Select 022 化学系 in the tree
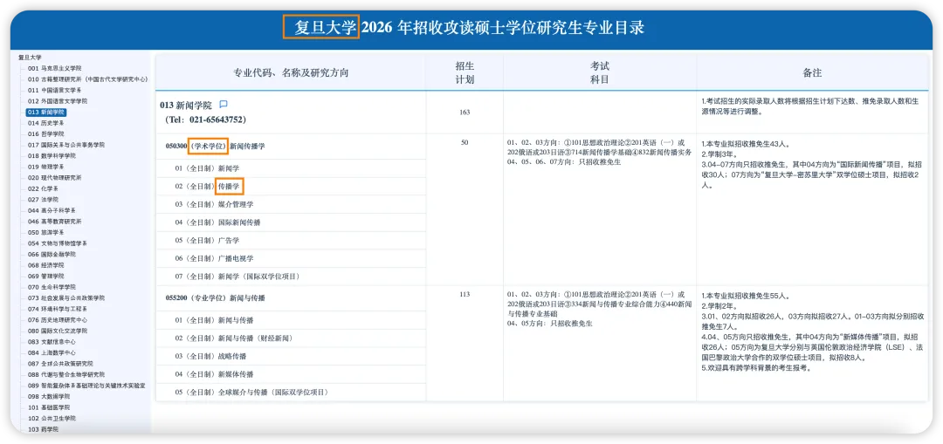 point(43,188)
